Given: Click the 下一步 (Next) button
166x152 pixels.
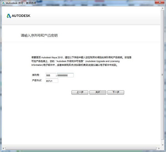Looking at the screenshot, I should click(116, 92).
